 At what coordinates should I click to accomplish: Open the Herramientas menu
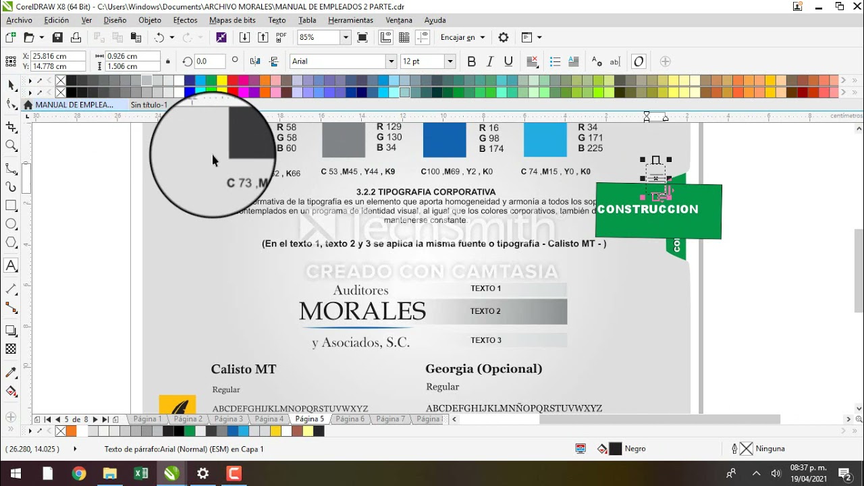[x=350, y=20]
